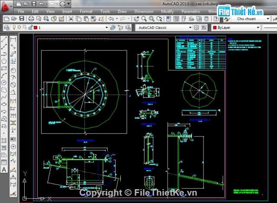This screenshot has width=277, height=203.
Task: Activate Pan realtime tool
Action: [136, 19]
